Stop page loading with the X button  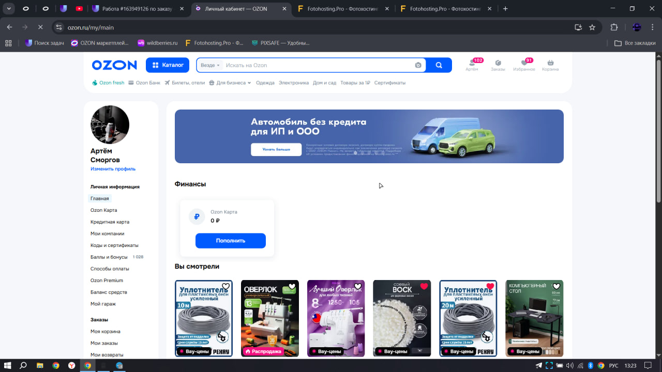40,27
